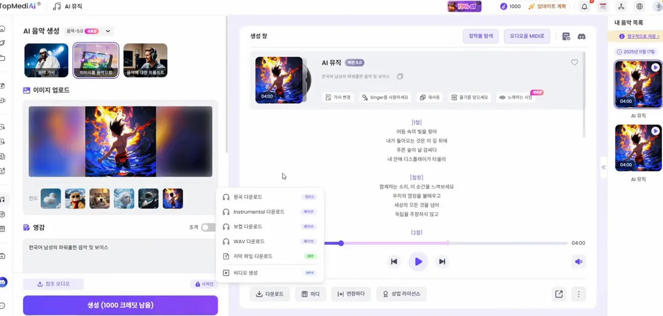Select the 음악에 대한 프롬프트 mode card
Image resolution: width=663 pixels, height=316 pixels.
[x=145, y=60]
